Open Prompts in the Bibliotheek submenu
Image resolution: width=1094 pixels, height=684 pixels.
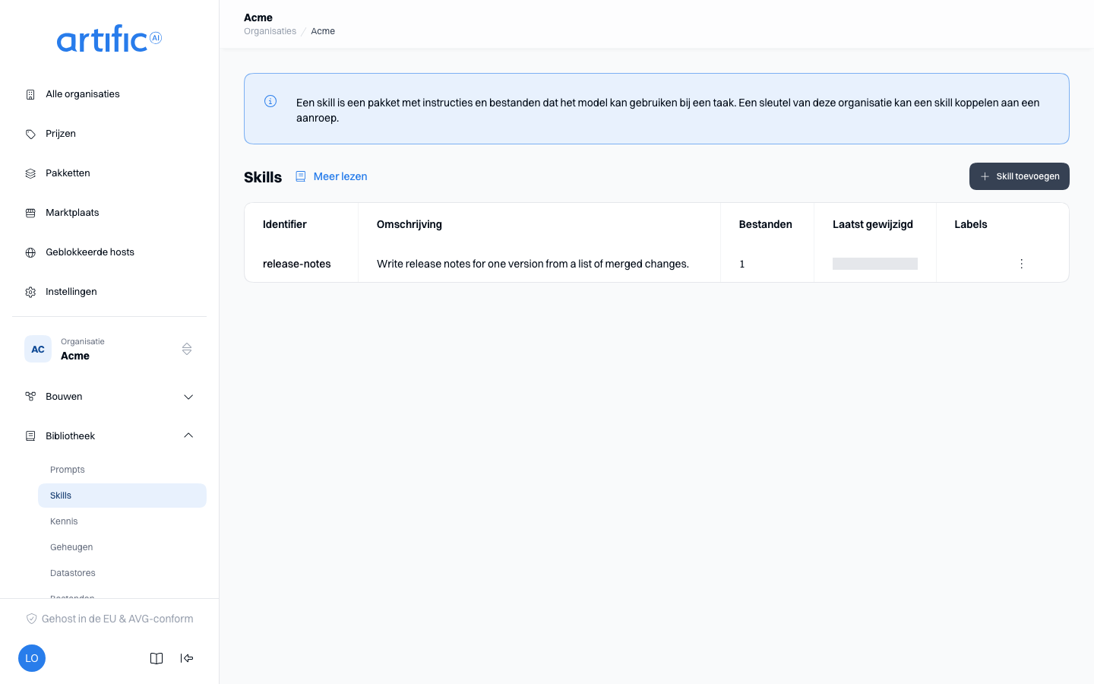coord(122,470)
